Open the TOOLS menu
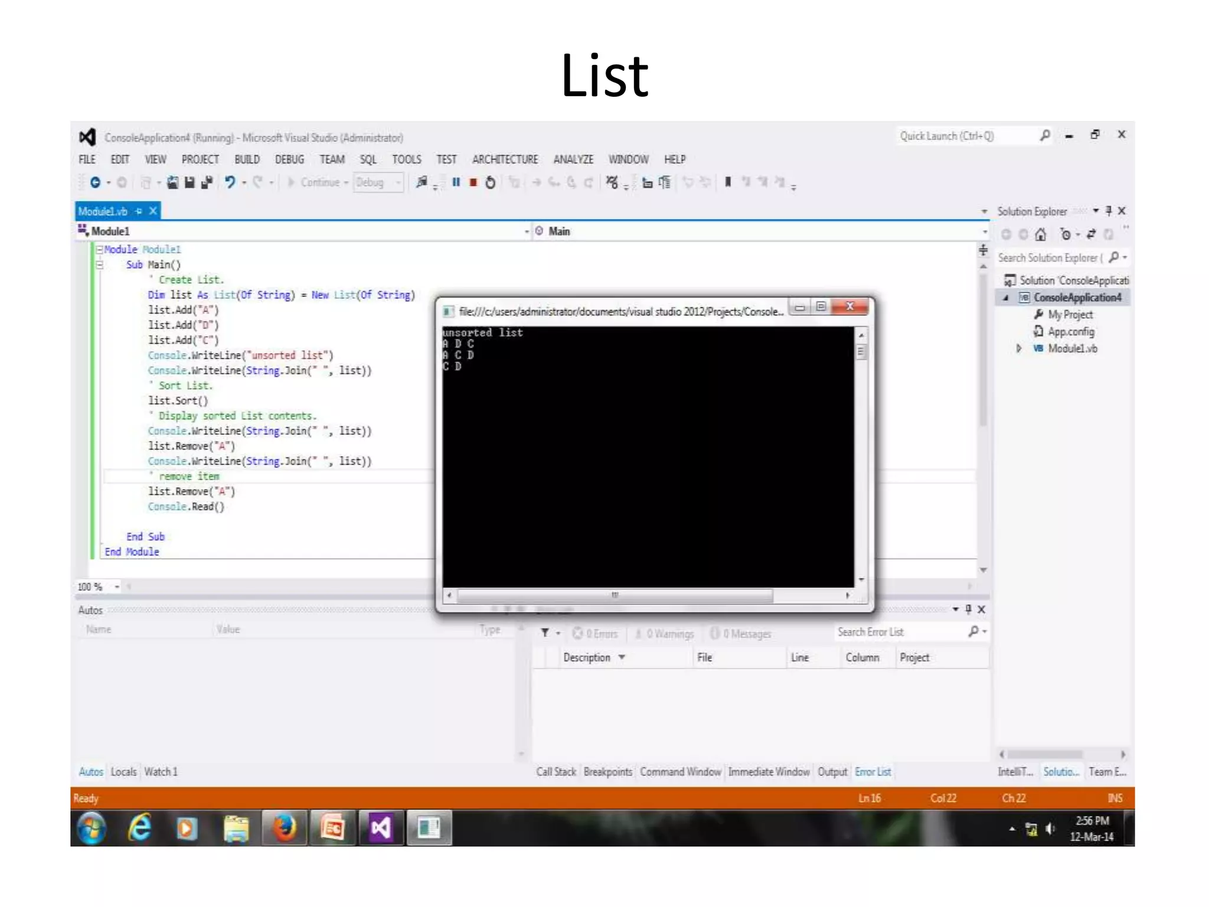1209x907 pixels. [x=407, y=159]
